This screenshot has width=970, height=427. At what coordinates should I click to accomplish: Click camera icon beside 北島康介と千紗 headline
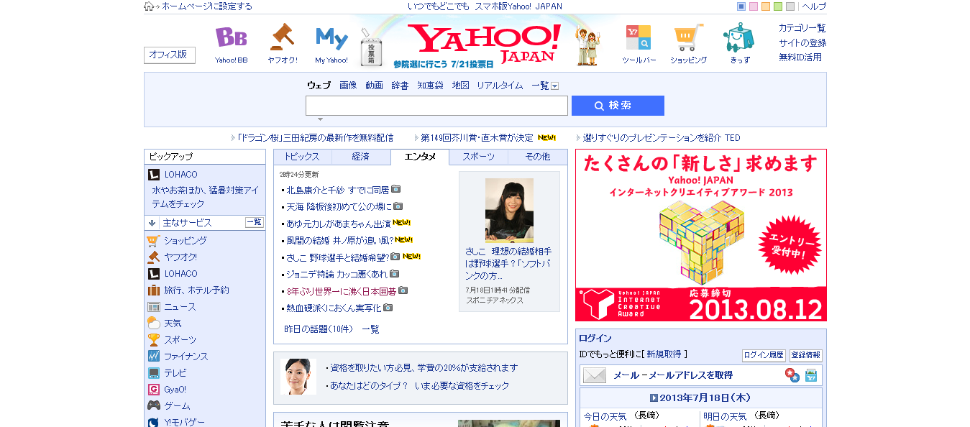[395, 190]
